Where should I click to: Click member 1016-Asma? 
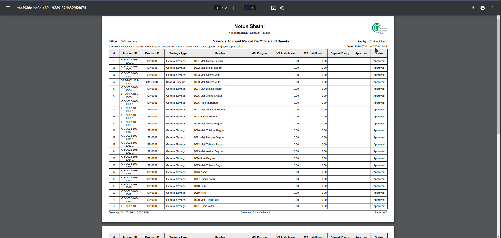pos(200,172)
